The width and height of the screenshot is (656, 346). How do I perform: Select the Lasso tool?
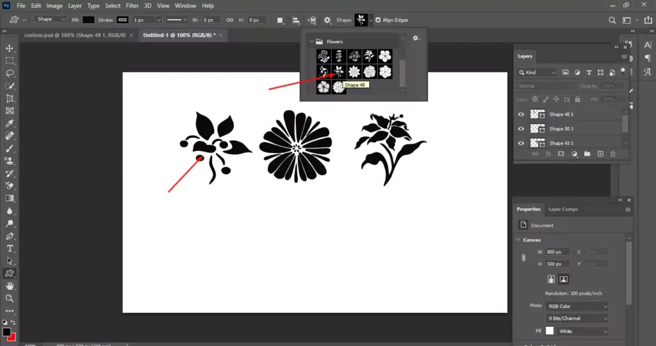coord(10,74)
